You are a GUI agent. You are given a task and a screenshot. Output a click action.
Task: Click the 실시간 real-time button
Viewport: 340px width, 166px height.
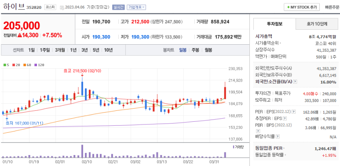[x=118, y=7]
